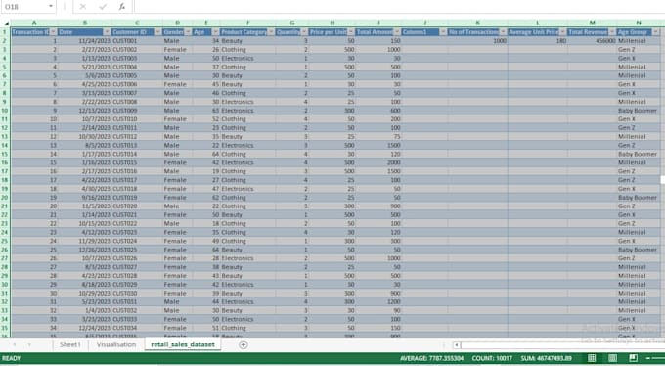Open the No of Transactions filter dropdown
Image resolution: width=665 pixels, height=366 pixels.
coord(503,32)
